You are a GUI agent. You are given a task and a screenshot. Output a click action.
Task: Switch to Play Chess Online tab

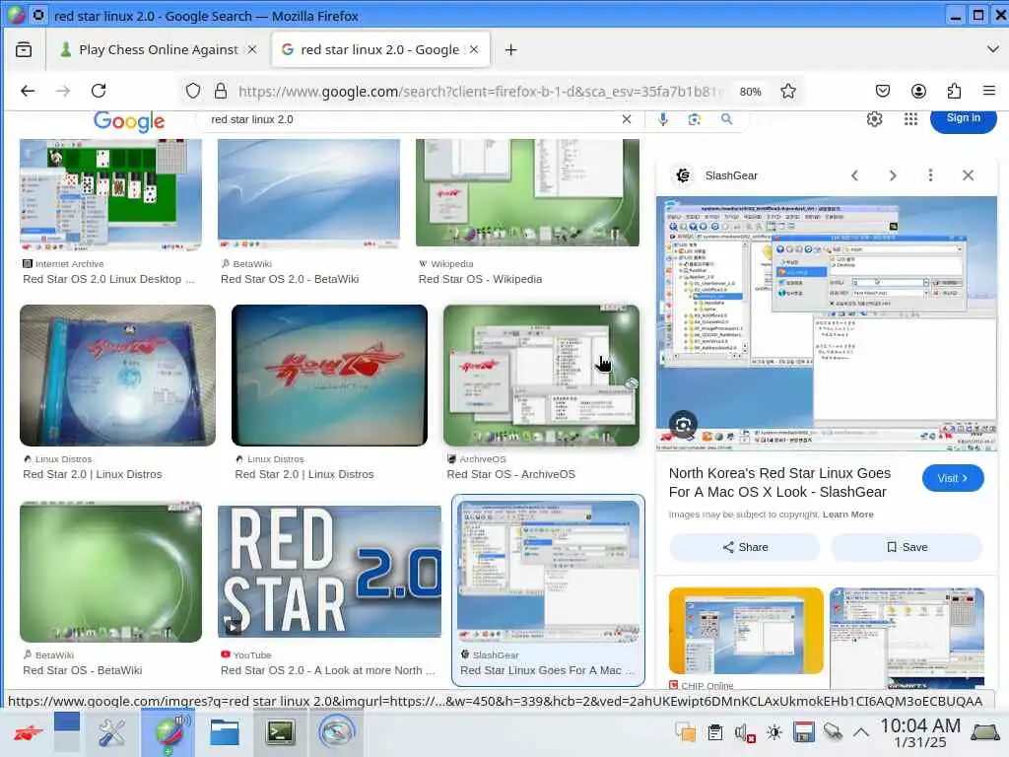pos(158,49)
